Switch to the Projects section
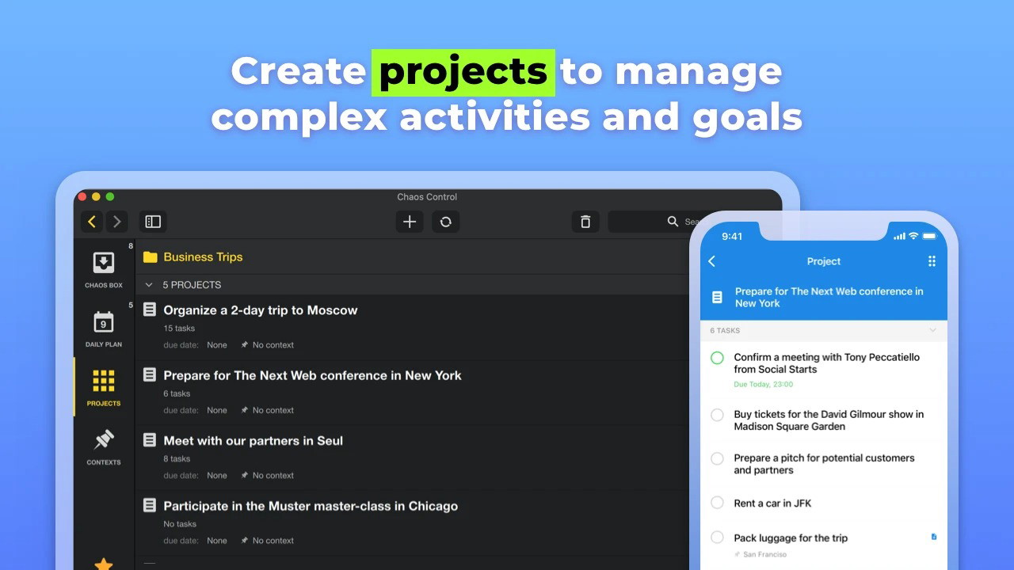 104,387
